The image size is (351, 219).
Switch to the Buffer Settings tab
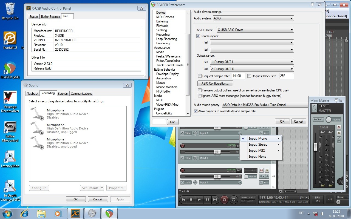(x=50, y=17)
